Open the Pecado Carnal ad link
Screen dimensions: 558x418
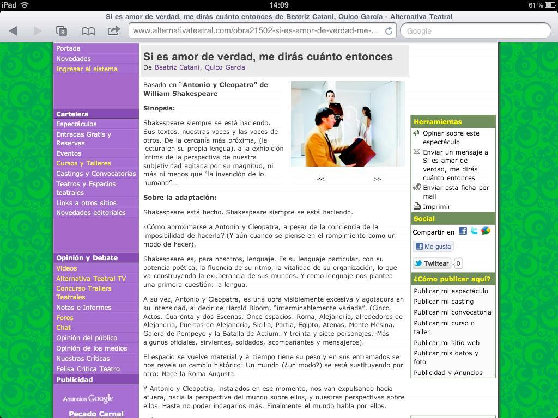96,414
